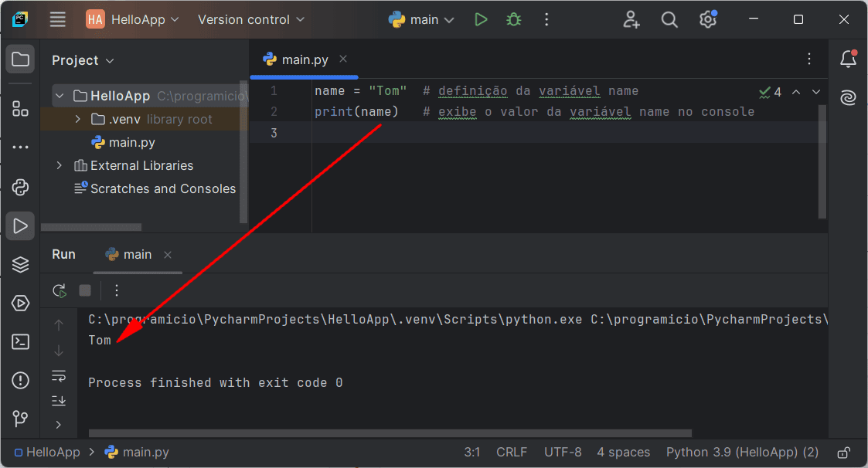Image resolution: width=868 pixels, height=468 pixels.
Task: Click main.py breadcrumb in status bar
Action: (x=137, y=453)
